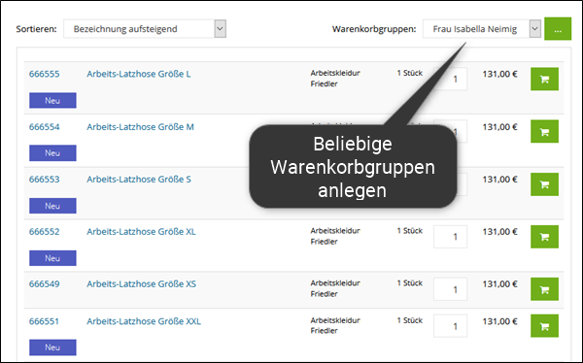This screenshot has width=583, height=363.
Task: Open article number 666555 link
Action: pos(45,74)
